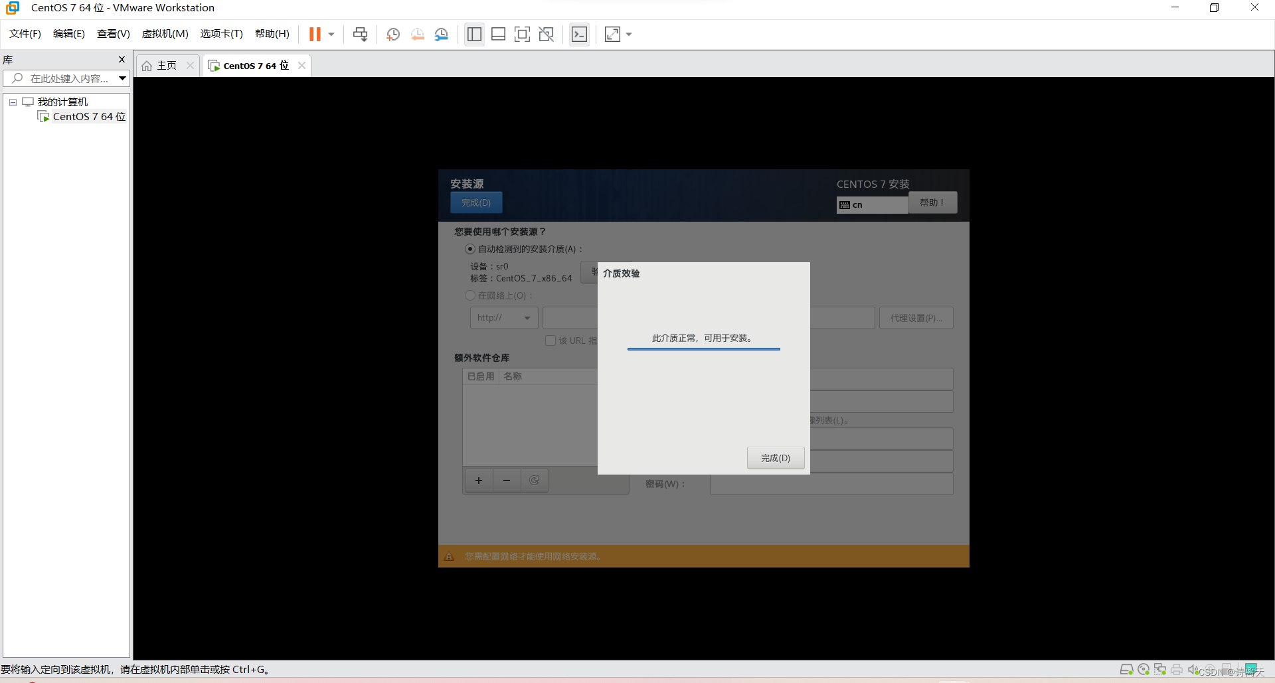Open the library search filter dropdown
This screenshot has height=683, width=1275.
(123, 78)
